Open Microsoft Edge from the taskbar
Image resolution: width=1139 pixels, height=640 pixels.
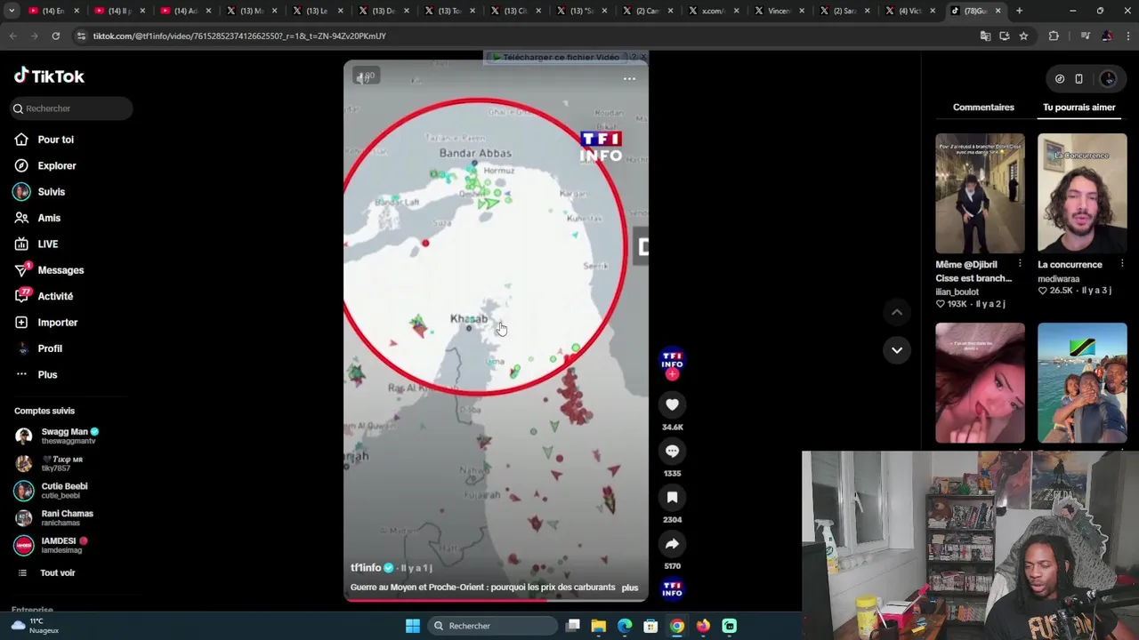625,626
